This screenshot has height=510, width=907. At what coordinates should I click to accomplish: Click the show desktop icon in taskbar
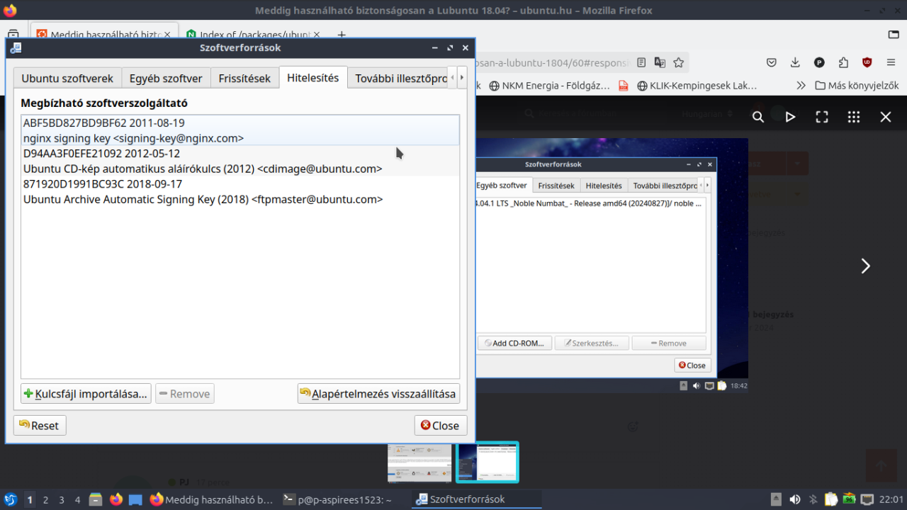[x=135, y=499]
